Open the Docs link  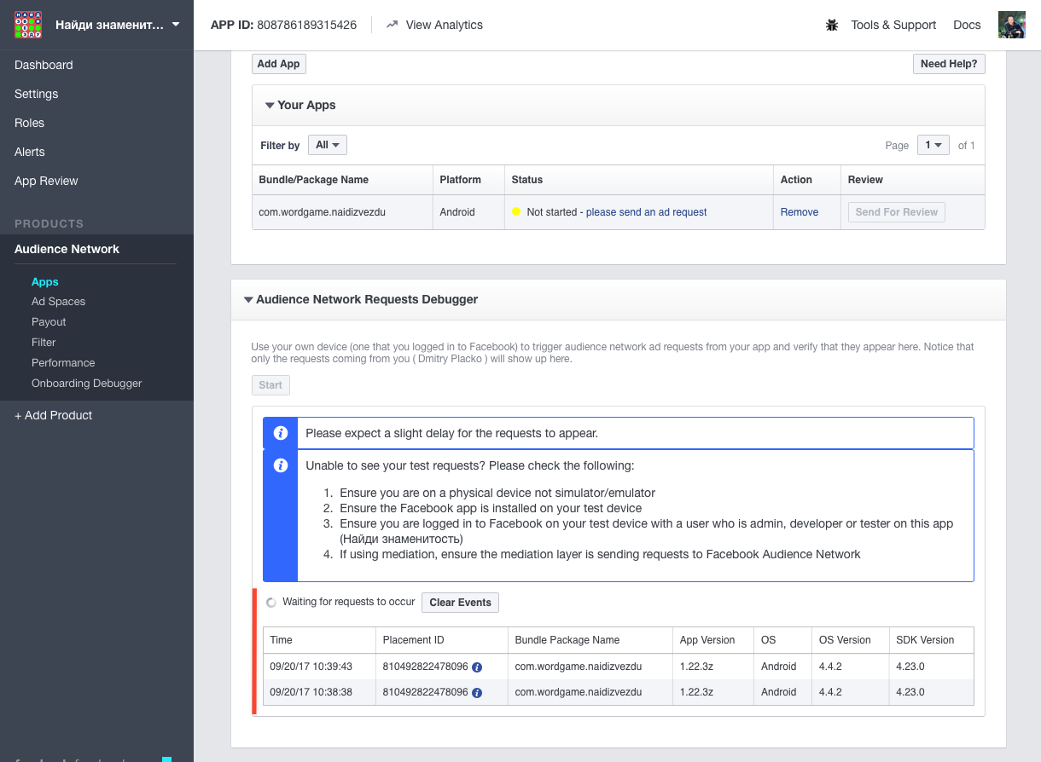coord(967,25)
